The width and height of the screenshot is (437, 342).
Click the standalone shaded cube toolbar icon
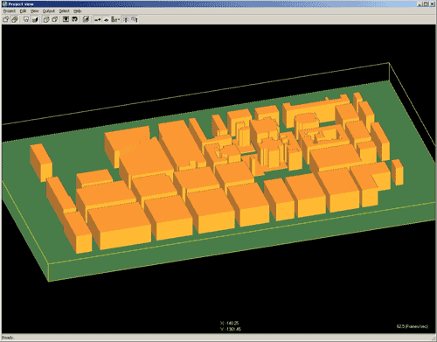[86, 19]
